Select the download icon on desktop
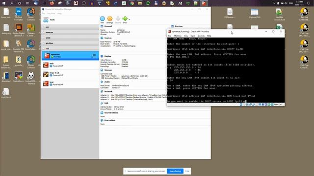Screen dimensions: 314x176 click(x=6, y=77)
